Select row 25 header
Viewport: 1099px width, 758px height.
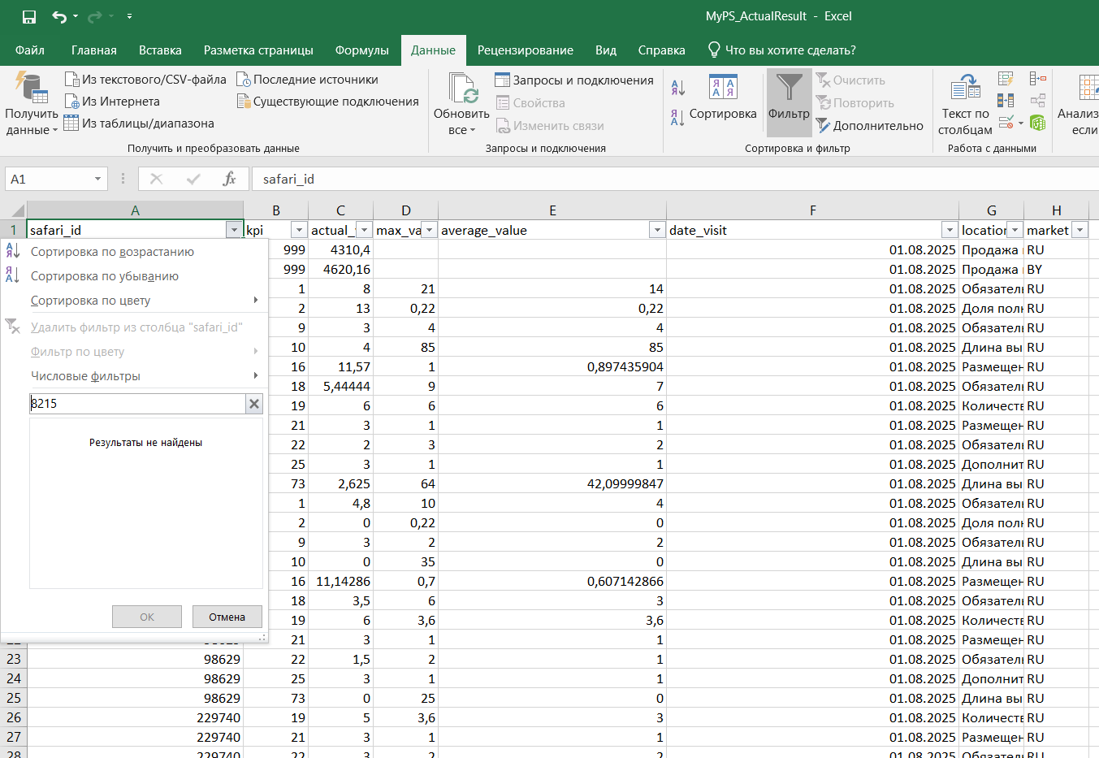pyautogui.click(x=14, y=698)
